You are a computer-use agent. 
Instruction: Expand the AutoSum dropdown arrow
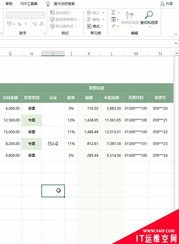click(118, 13)
